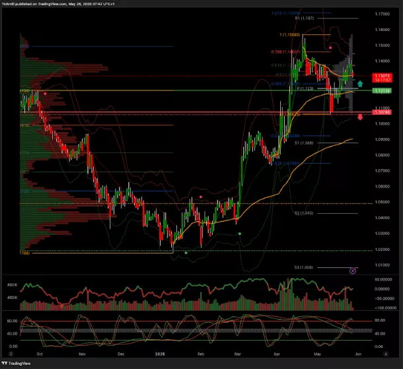
Task: Click the red down arrow marker
Action: click(360, 117)
